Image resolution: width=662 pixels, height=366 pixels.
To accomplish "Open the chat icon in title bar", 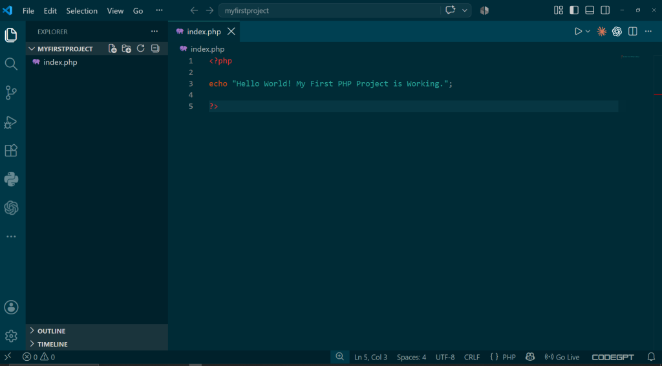I will (450, 10).
